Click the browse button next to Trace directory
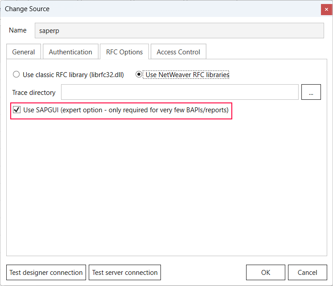 [311, 92]
